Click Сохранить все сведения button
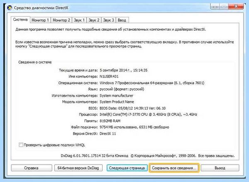Screen dimensions: 249x182 tap(174, 168)
